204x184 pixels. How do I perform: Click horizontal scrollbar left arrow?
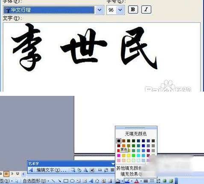click(x=24, y=174)
